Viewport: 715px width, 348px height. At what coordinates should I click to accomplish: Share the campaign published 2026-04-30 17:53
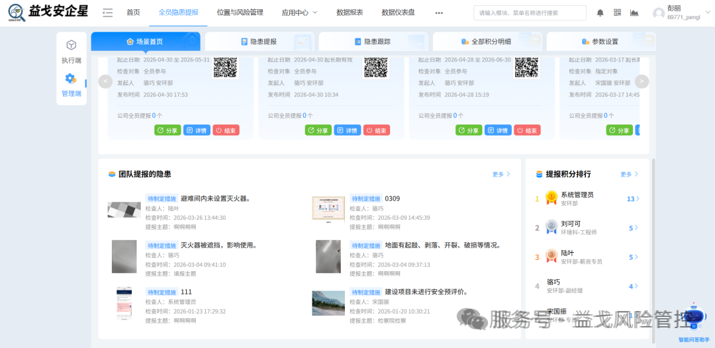[x=167, y=130]
